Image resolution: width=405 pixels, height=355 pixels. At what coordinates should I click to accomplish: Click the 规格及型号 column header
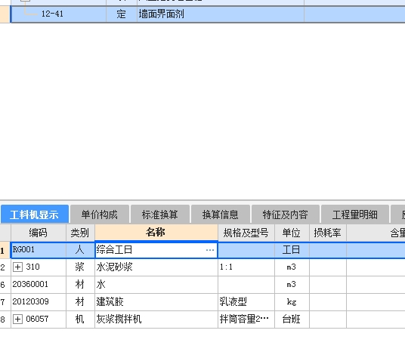tap(246, 233)
